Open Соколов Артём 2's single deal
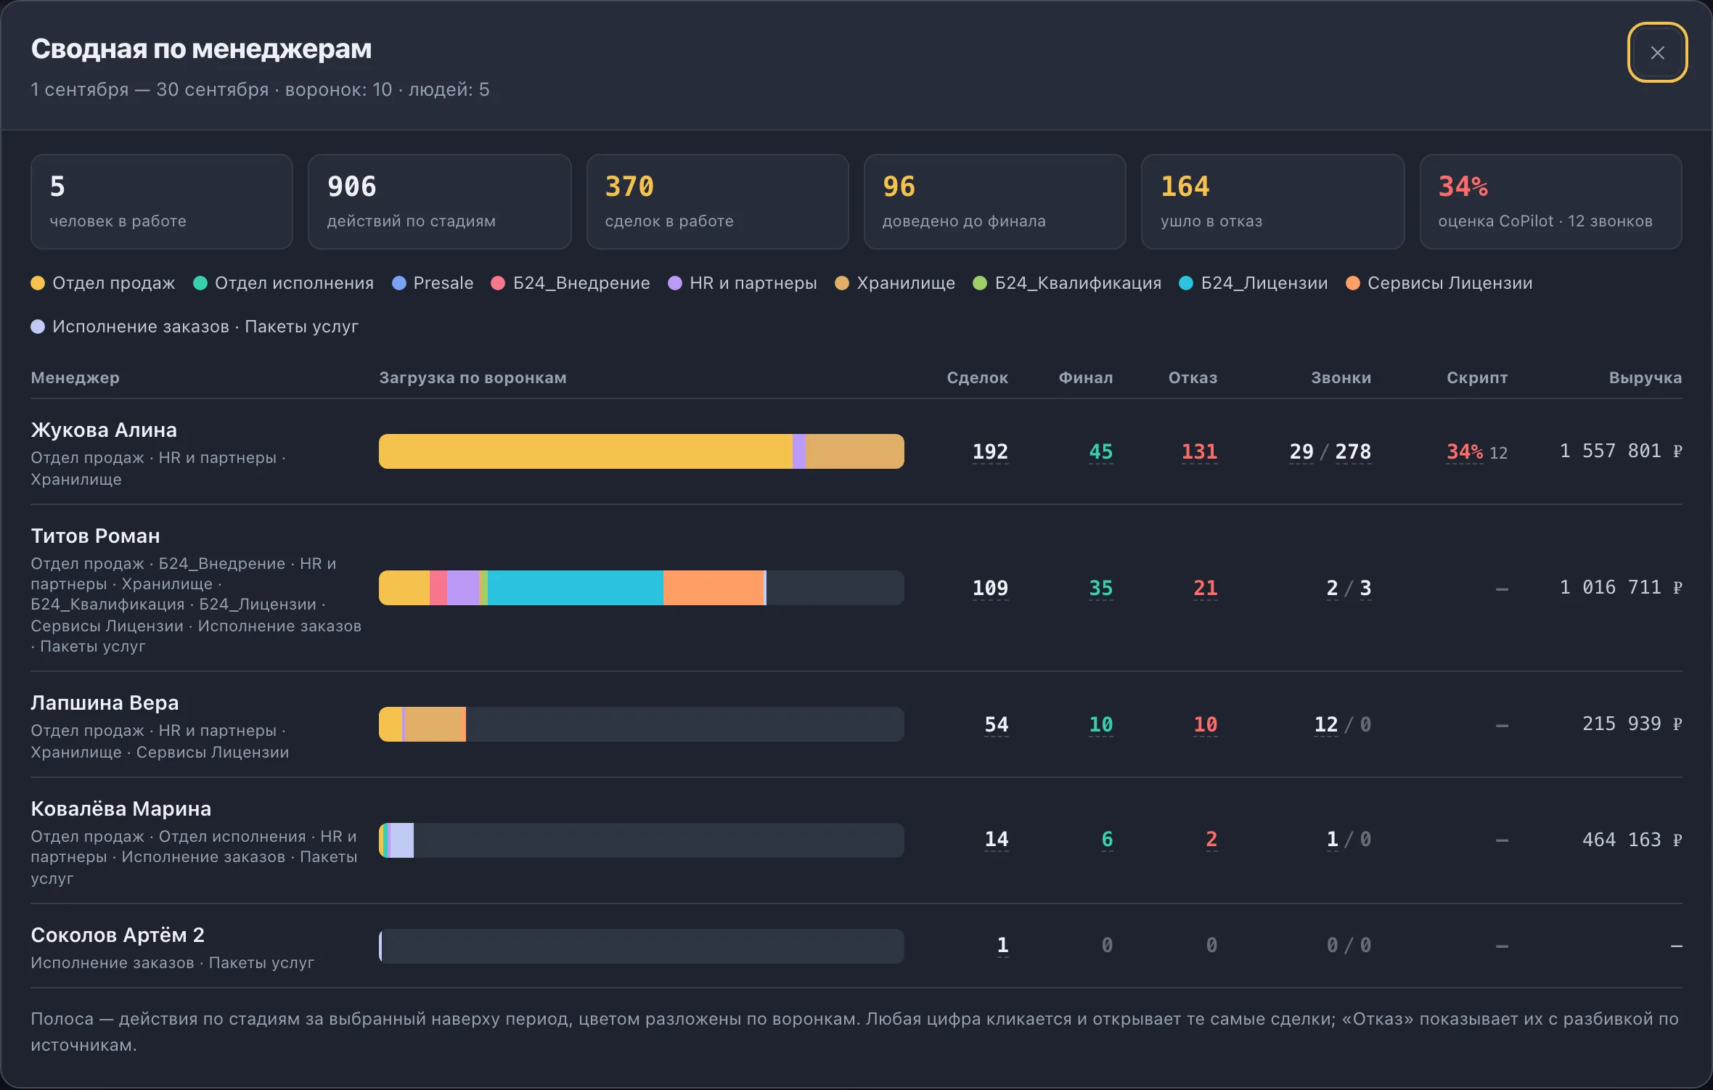Screen dimensions: 1713x1090 point(1002,945)
